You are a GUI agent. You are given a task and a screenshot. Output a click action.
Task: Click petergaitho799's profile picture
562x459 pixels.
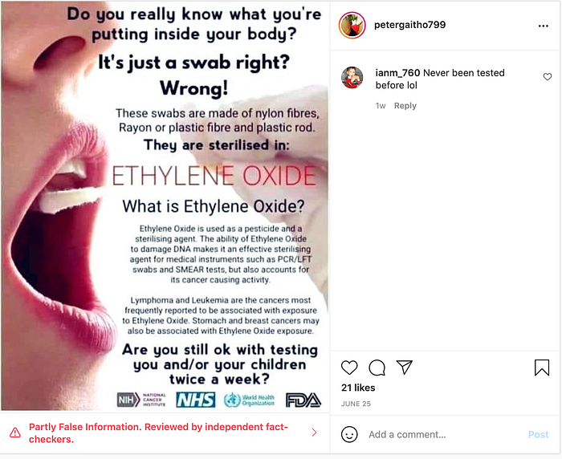[x=352, y=25]
